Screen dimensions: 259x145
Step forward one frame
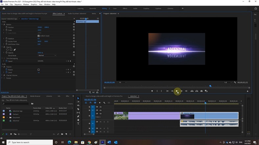click(181, 91)
